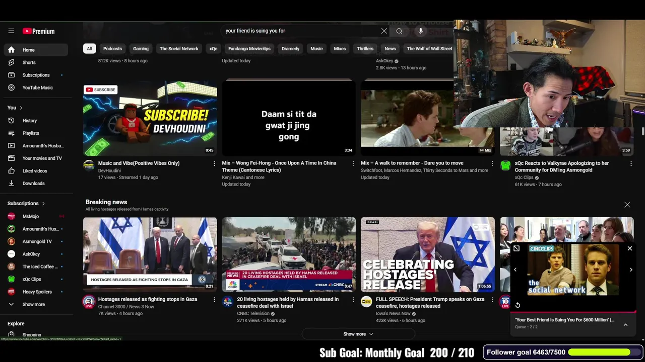Open MsMojo channel from subscriptions
This screenshot has height=362, width=645.
(x=35, y=216)
